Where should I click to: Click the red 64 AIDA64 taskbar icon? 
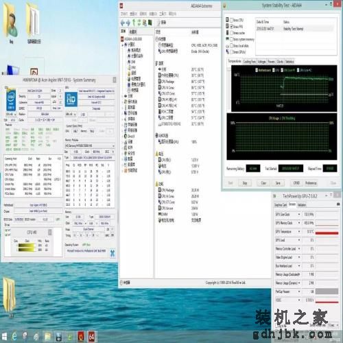point(91,337)
